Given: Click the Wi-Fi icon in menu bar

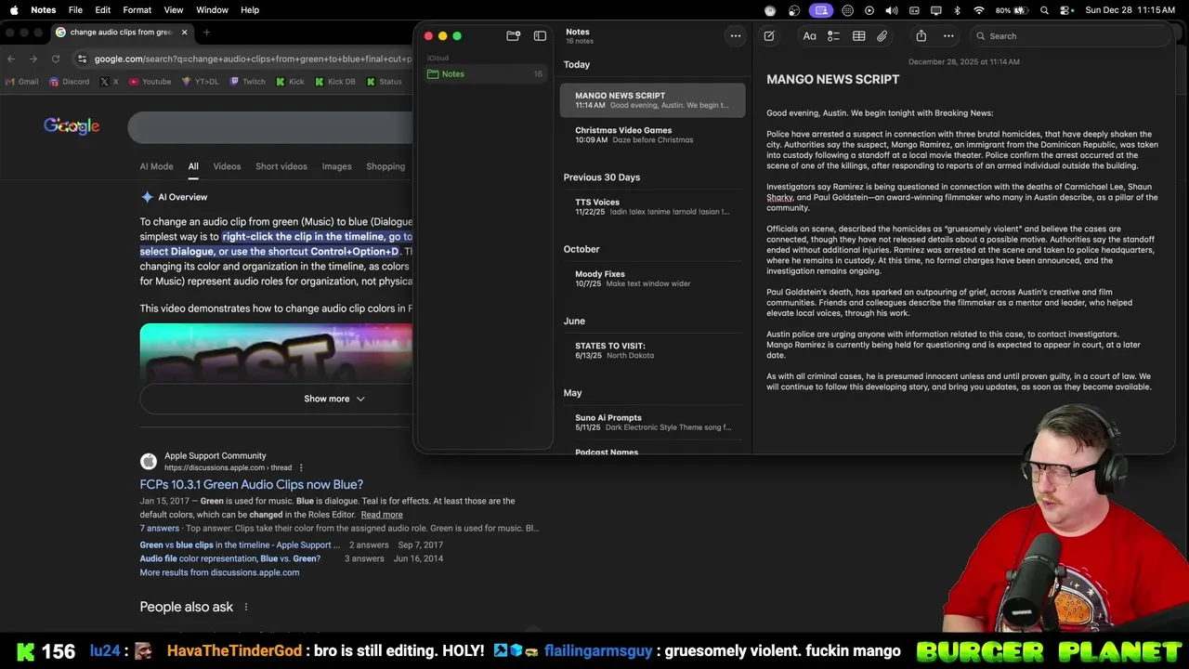Looking at the screenshot, I should [978, 10].
